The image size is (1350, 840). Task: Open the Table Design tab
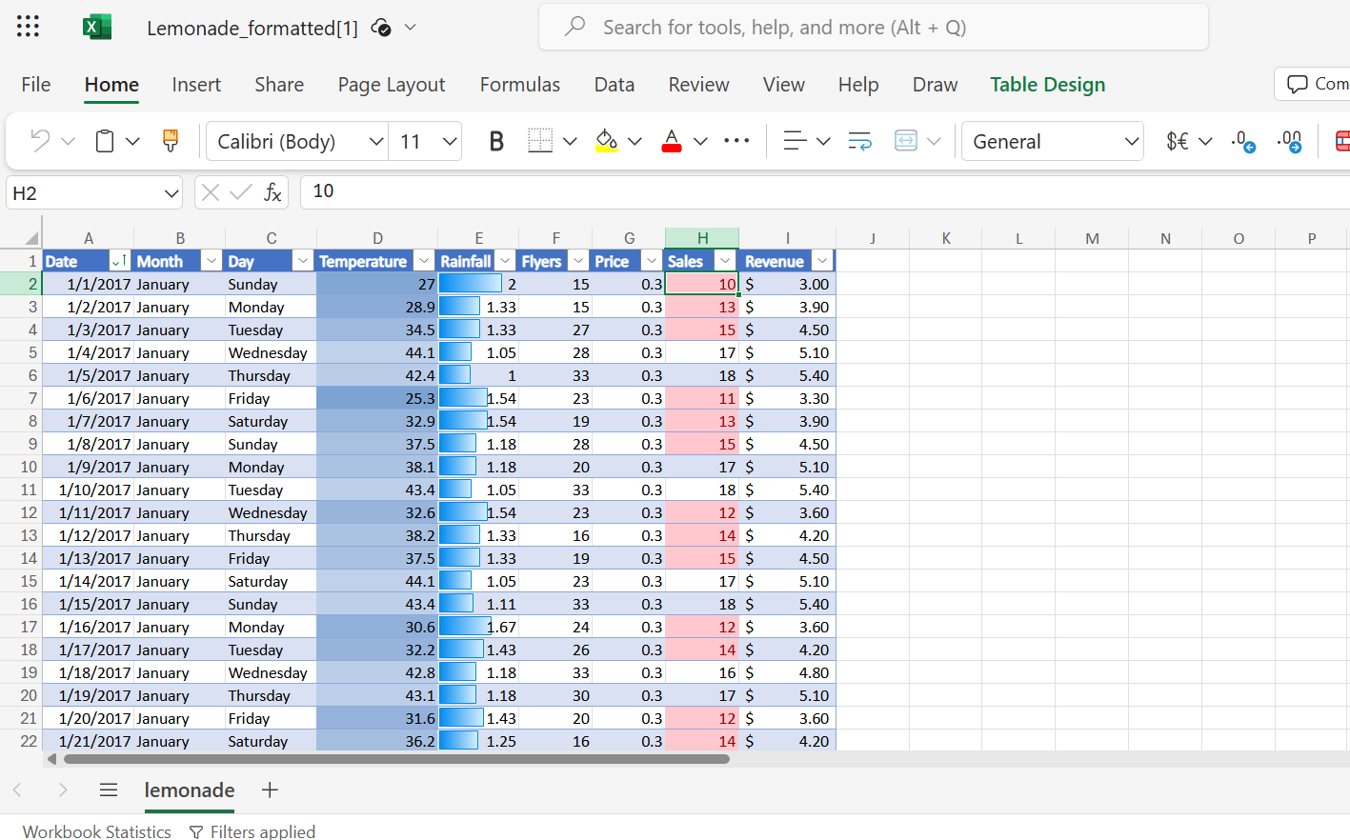tap(1048, 85)
